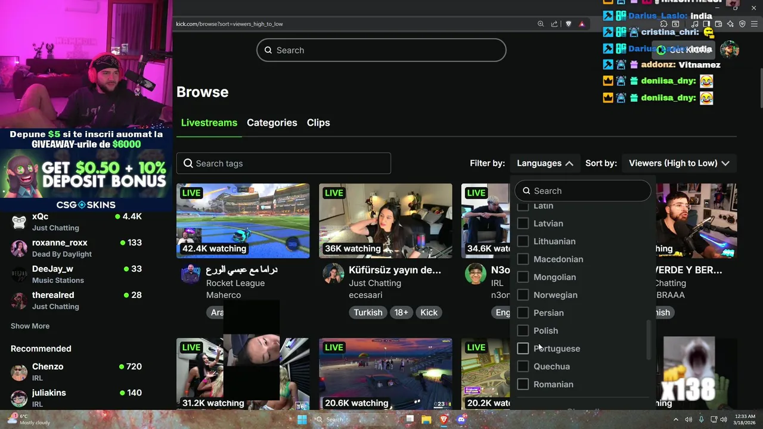Click the magnifier icon in Search tags box

point(188,163)
